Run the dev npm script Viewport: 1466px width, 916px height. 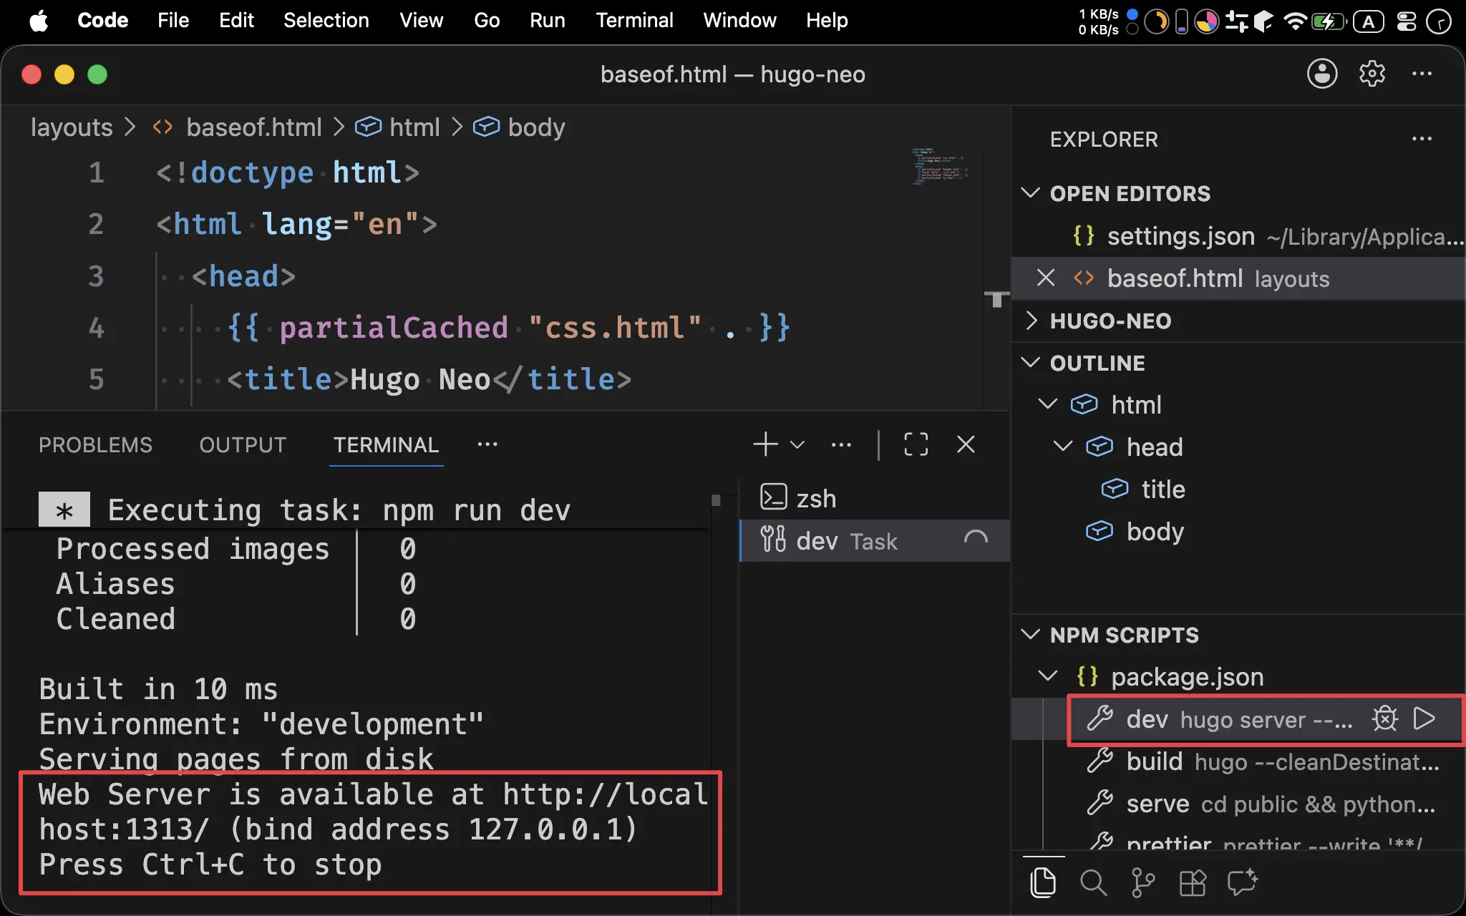pos(1424,718)
